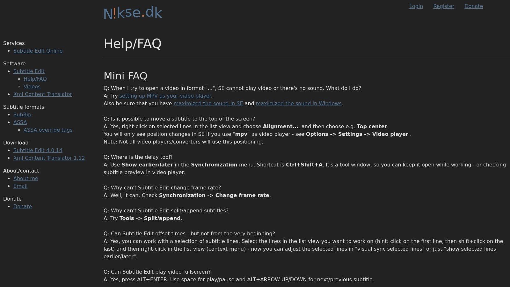Screen dimensions: 510x287
Task: Open the MPV video player setup guide
Action: [x=165, y=96]
